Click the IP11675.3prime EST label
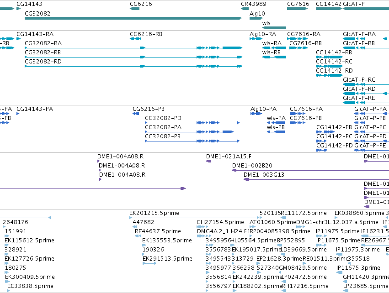The width and height of the screenshot is (389, 293). 358,268
